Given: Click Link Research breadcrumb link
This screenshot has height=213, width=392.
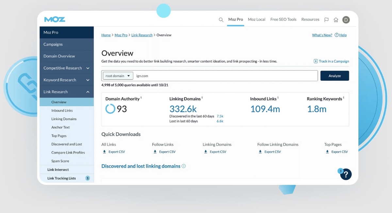Looking at the screenshot, I should tap(142, 35).
